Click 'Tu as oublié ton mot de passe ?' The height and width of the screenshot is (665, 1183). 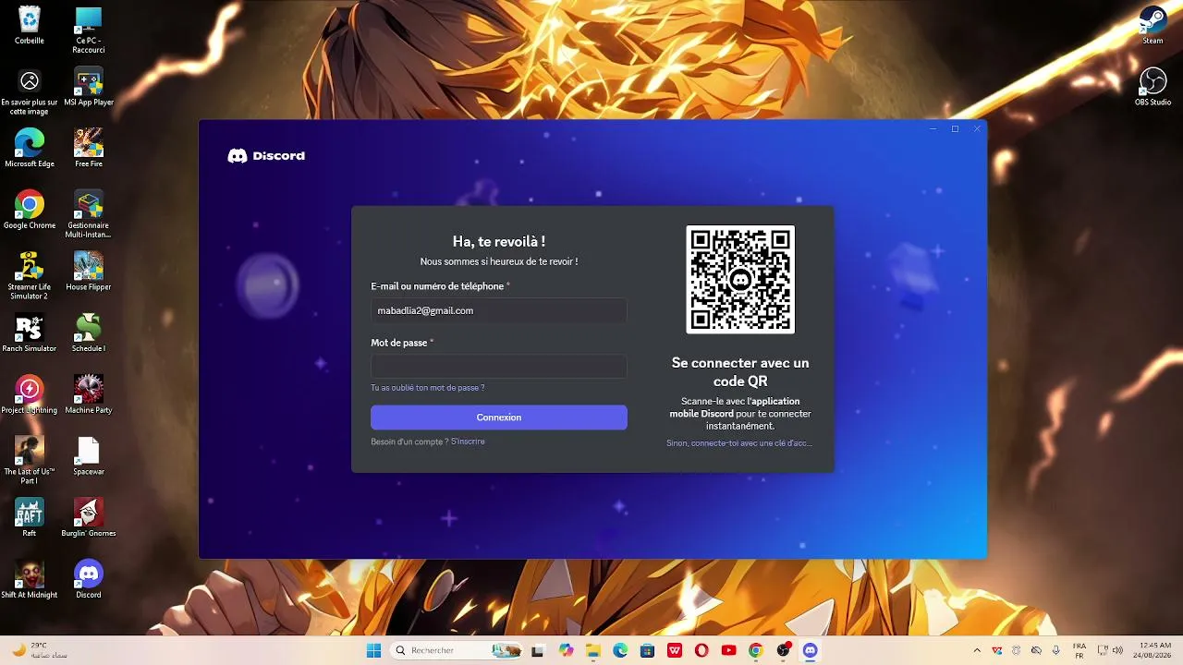[428, 388]
